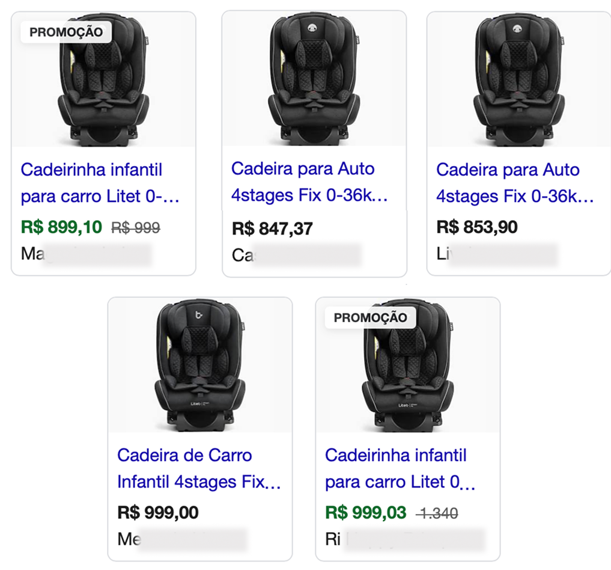
Task: Open the Cadeirinha infantil title link above R$ 899,10
Action: 100,183
